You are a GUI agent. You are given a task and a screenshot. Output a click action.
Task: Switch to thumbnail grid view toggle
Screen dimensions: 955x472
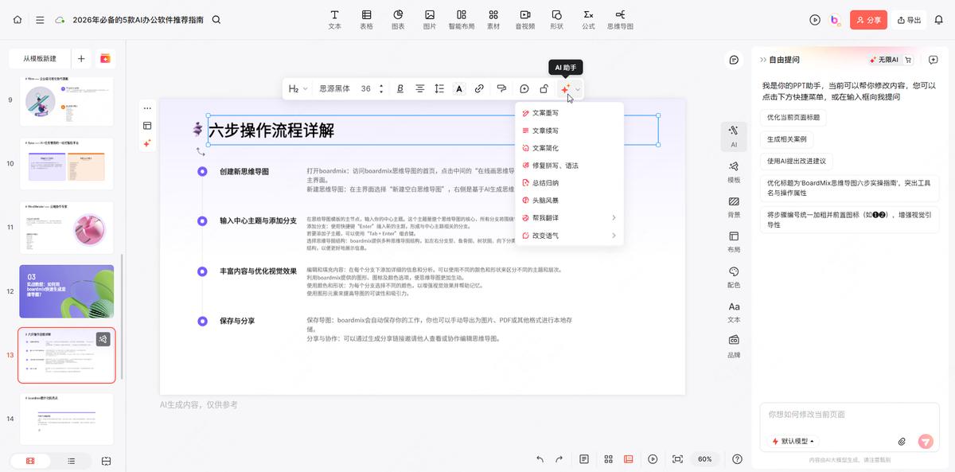30,461
